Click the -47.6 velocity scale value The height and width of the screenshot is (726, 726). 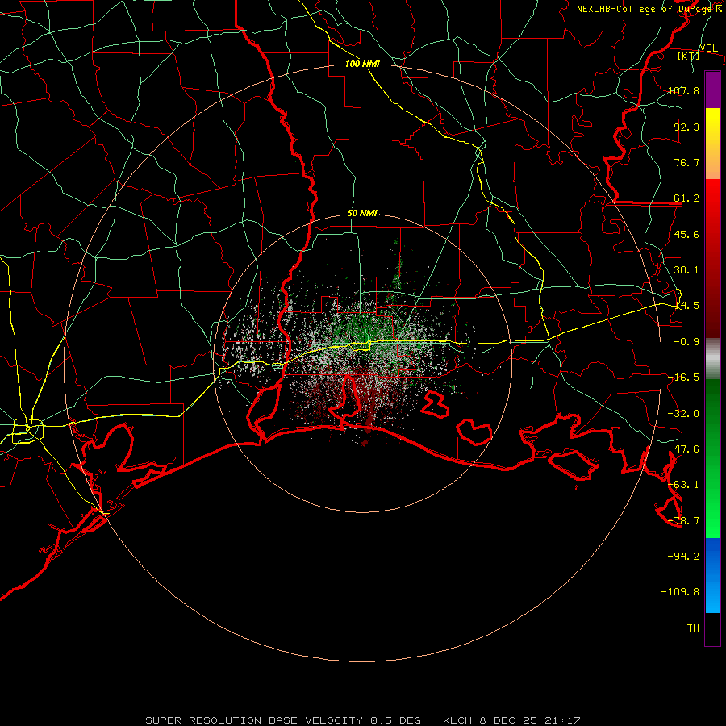pyautogui.click(x=683, y=449)
